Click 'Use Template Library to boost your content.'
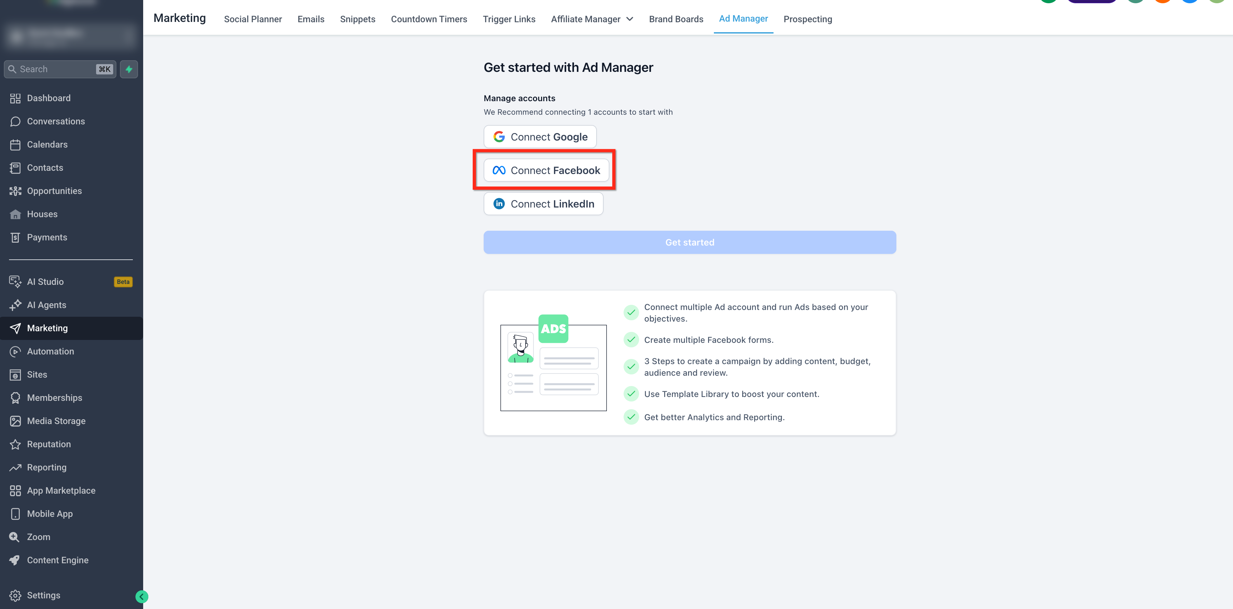The width and height of the screenshot is (1233, 609). pyautogui.click(x=731, y=394)
